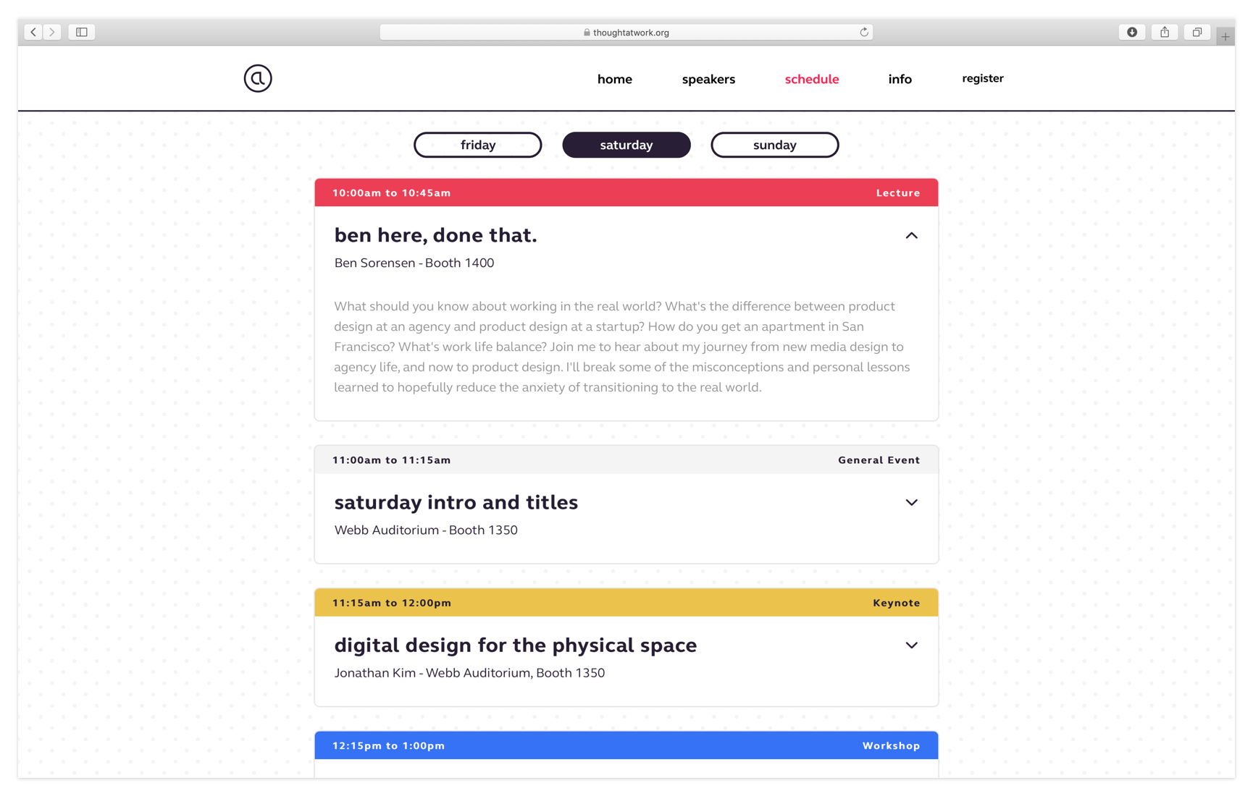This screenshot has width=1253, height=796.
Task: Click the General Event label
Action: pos(879,460)
